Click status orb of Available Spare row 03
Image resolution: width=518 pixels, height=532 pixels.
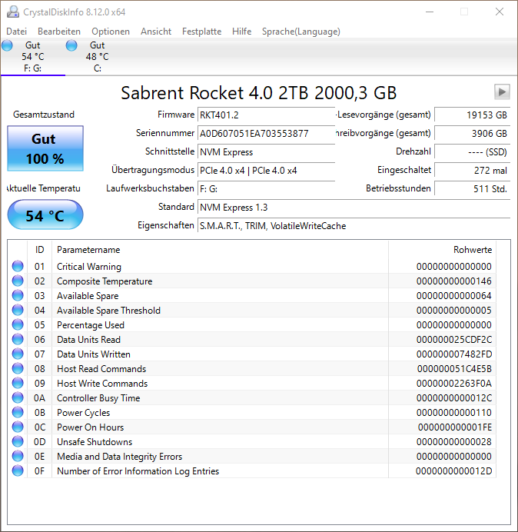point(18,295)
